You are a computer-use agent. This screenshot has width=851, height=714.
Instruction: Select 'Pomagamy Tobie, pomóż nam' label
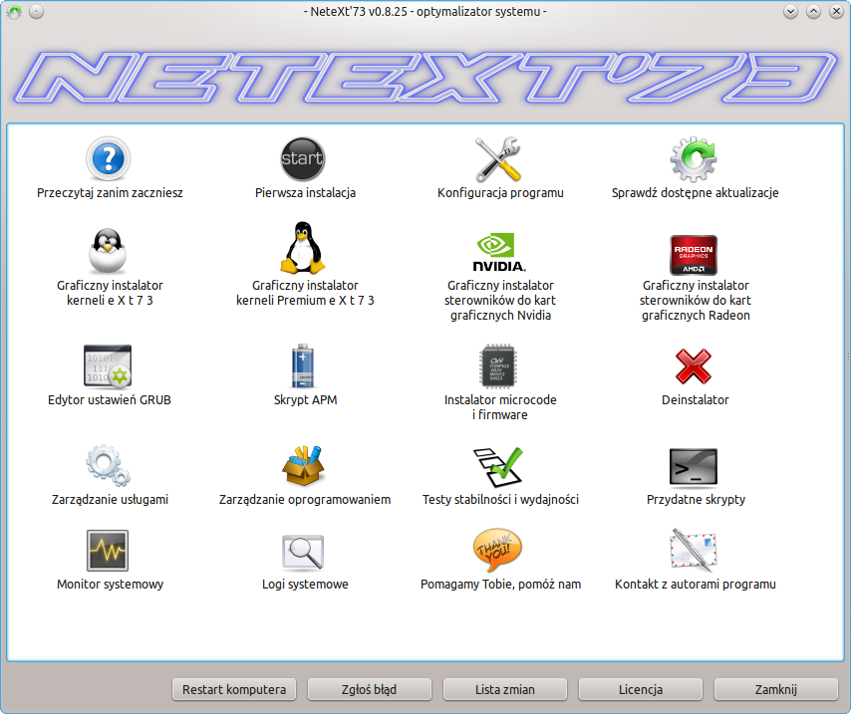(x=500, y=585)
